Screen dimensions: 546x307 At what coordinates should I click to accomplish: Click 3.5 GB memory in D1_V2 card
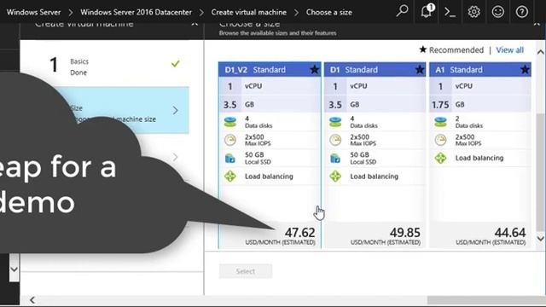tap(270, 104)
